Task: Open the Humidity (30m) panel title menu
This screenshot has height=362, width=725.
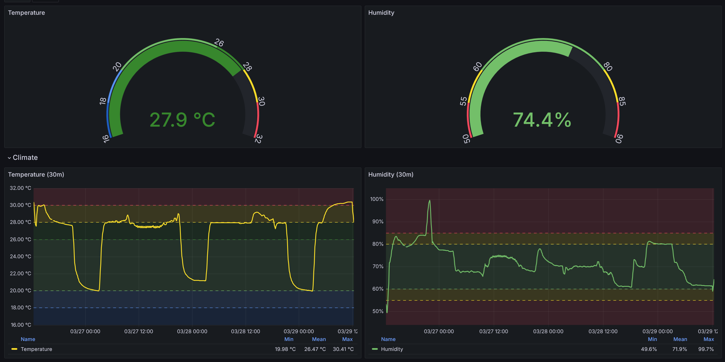Action: pyautogui.click(x=391, y=175)
